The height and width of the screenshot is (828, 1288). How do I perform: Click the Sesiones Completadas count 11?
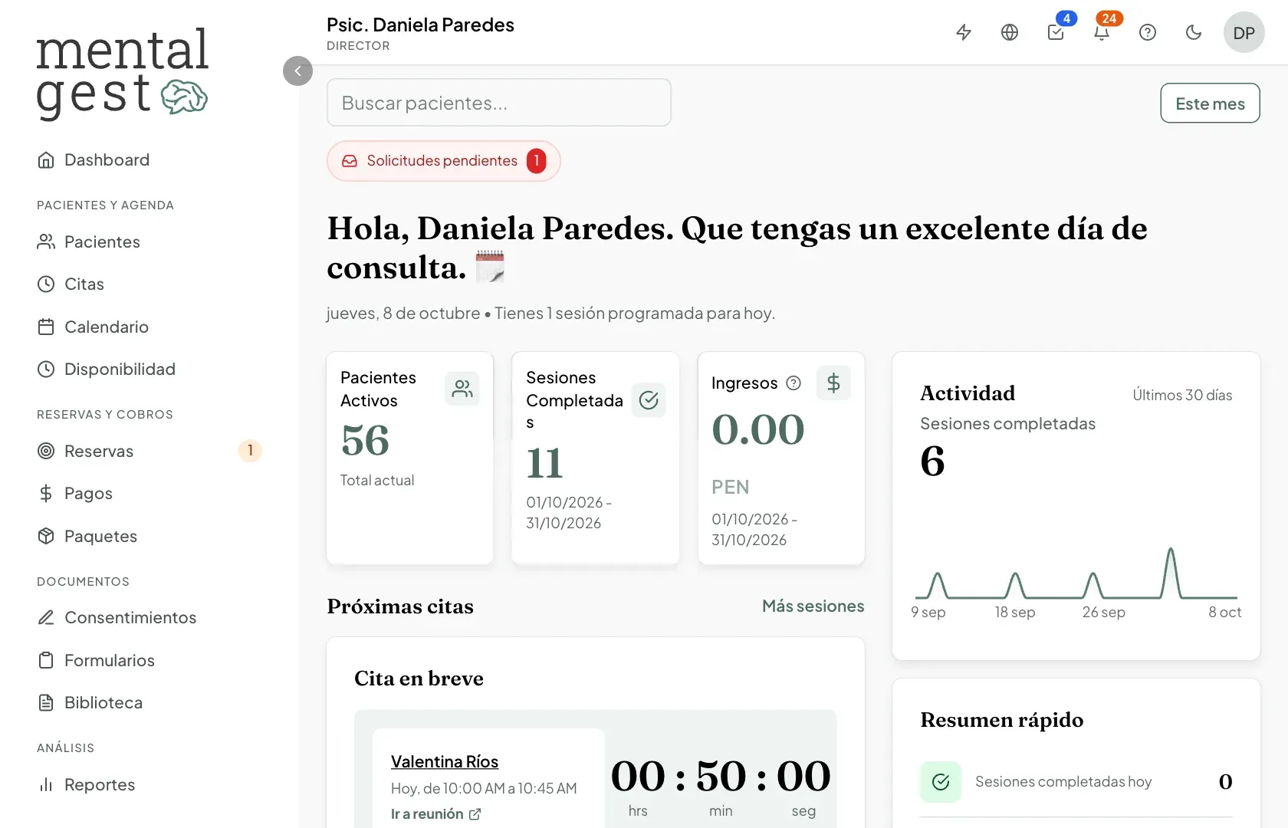544,463
